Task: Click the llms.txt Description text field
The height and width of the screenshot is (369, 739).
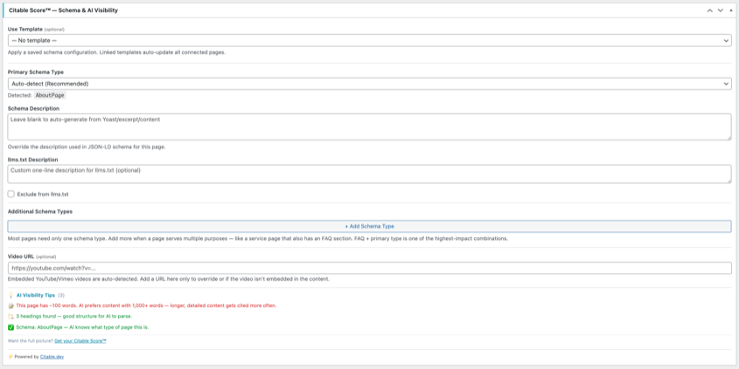Action: [369, 174]
